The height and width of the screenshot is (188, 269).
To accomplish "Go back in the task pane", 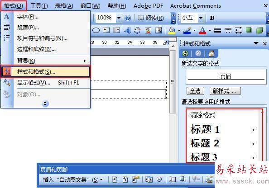I will point(185,53).
